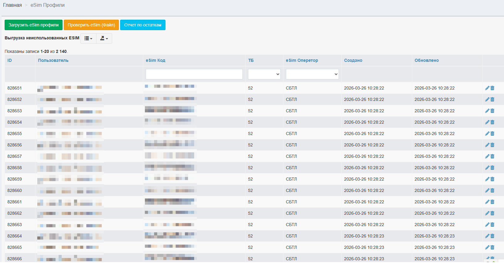Expand the eSim Оператор filter dropdown

click(x=312, y=74)
